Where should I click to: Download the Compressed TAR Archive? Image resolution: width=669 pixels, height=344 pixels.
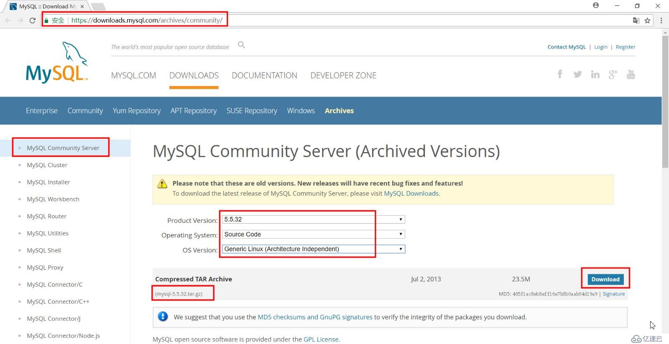click(x=605, y=279)
